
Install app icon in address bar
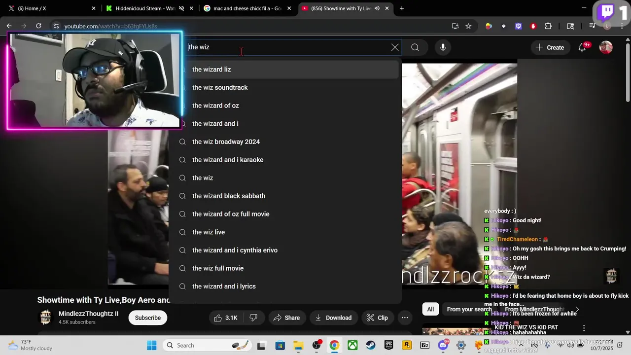[x=455, y=26]
